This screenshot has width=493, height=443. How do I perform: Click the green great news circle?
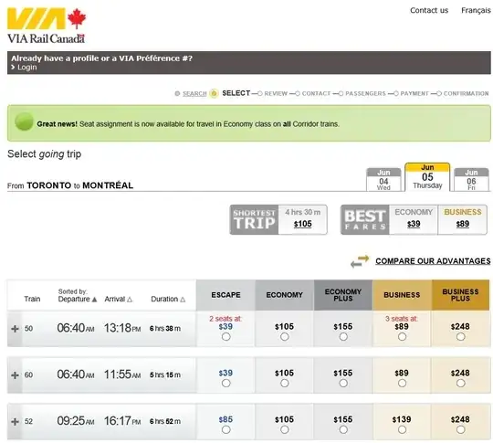tap(24, 121)
